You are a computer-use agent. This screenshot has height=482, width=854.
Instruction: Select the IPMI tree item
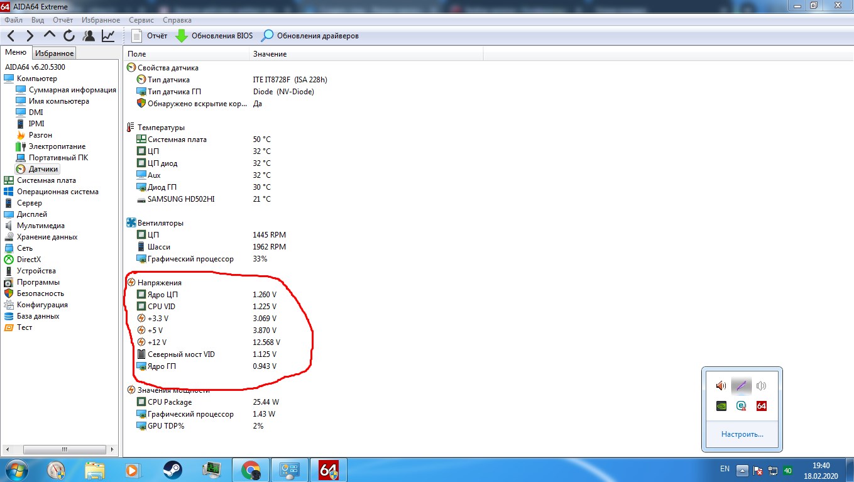(x=30, y=124)
